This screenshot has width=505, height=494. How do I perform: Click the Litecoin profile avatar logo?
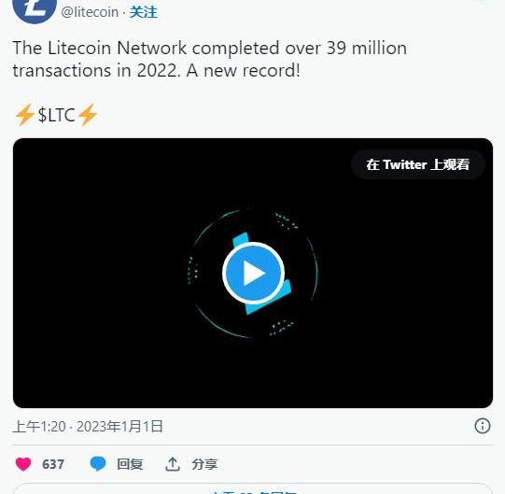[35, 9]
